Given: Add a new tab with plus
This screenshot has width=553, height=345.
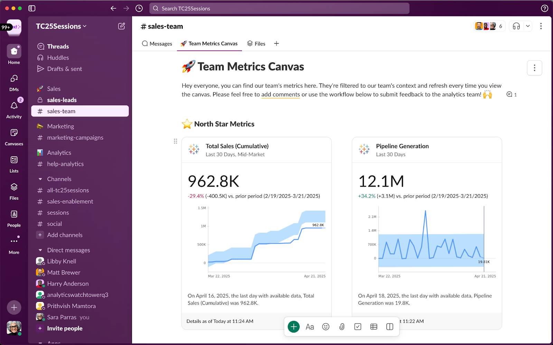Looking at the screenshot, I should click(276, 43).
